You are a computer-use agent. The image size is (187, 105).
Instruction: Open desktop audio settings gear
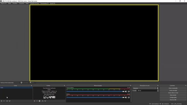pyautogui.click(x=129, y=91)
